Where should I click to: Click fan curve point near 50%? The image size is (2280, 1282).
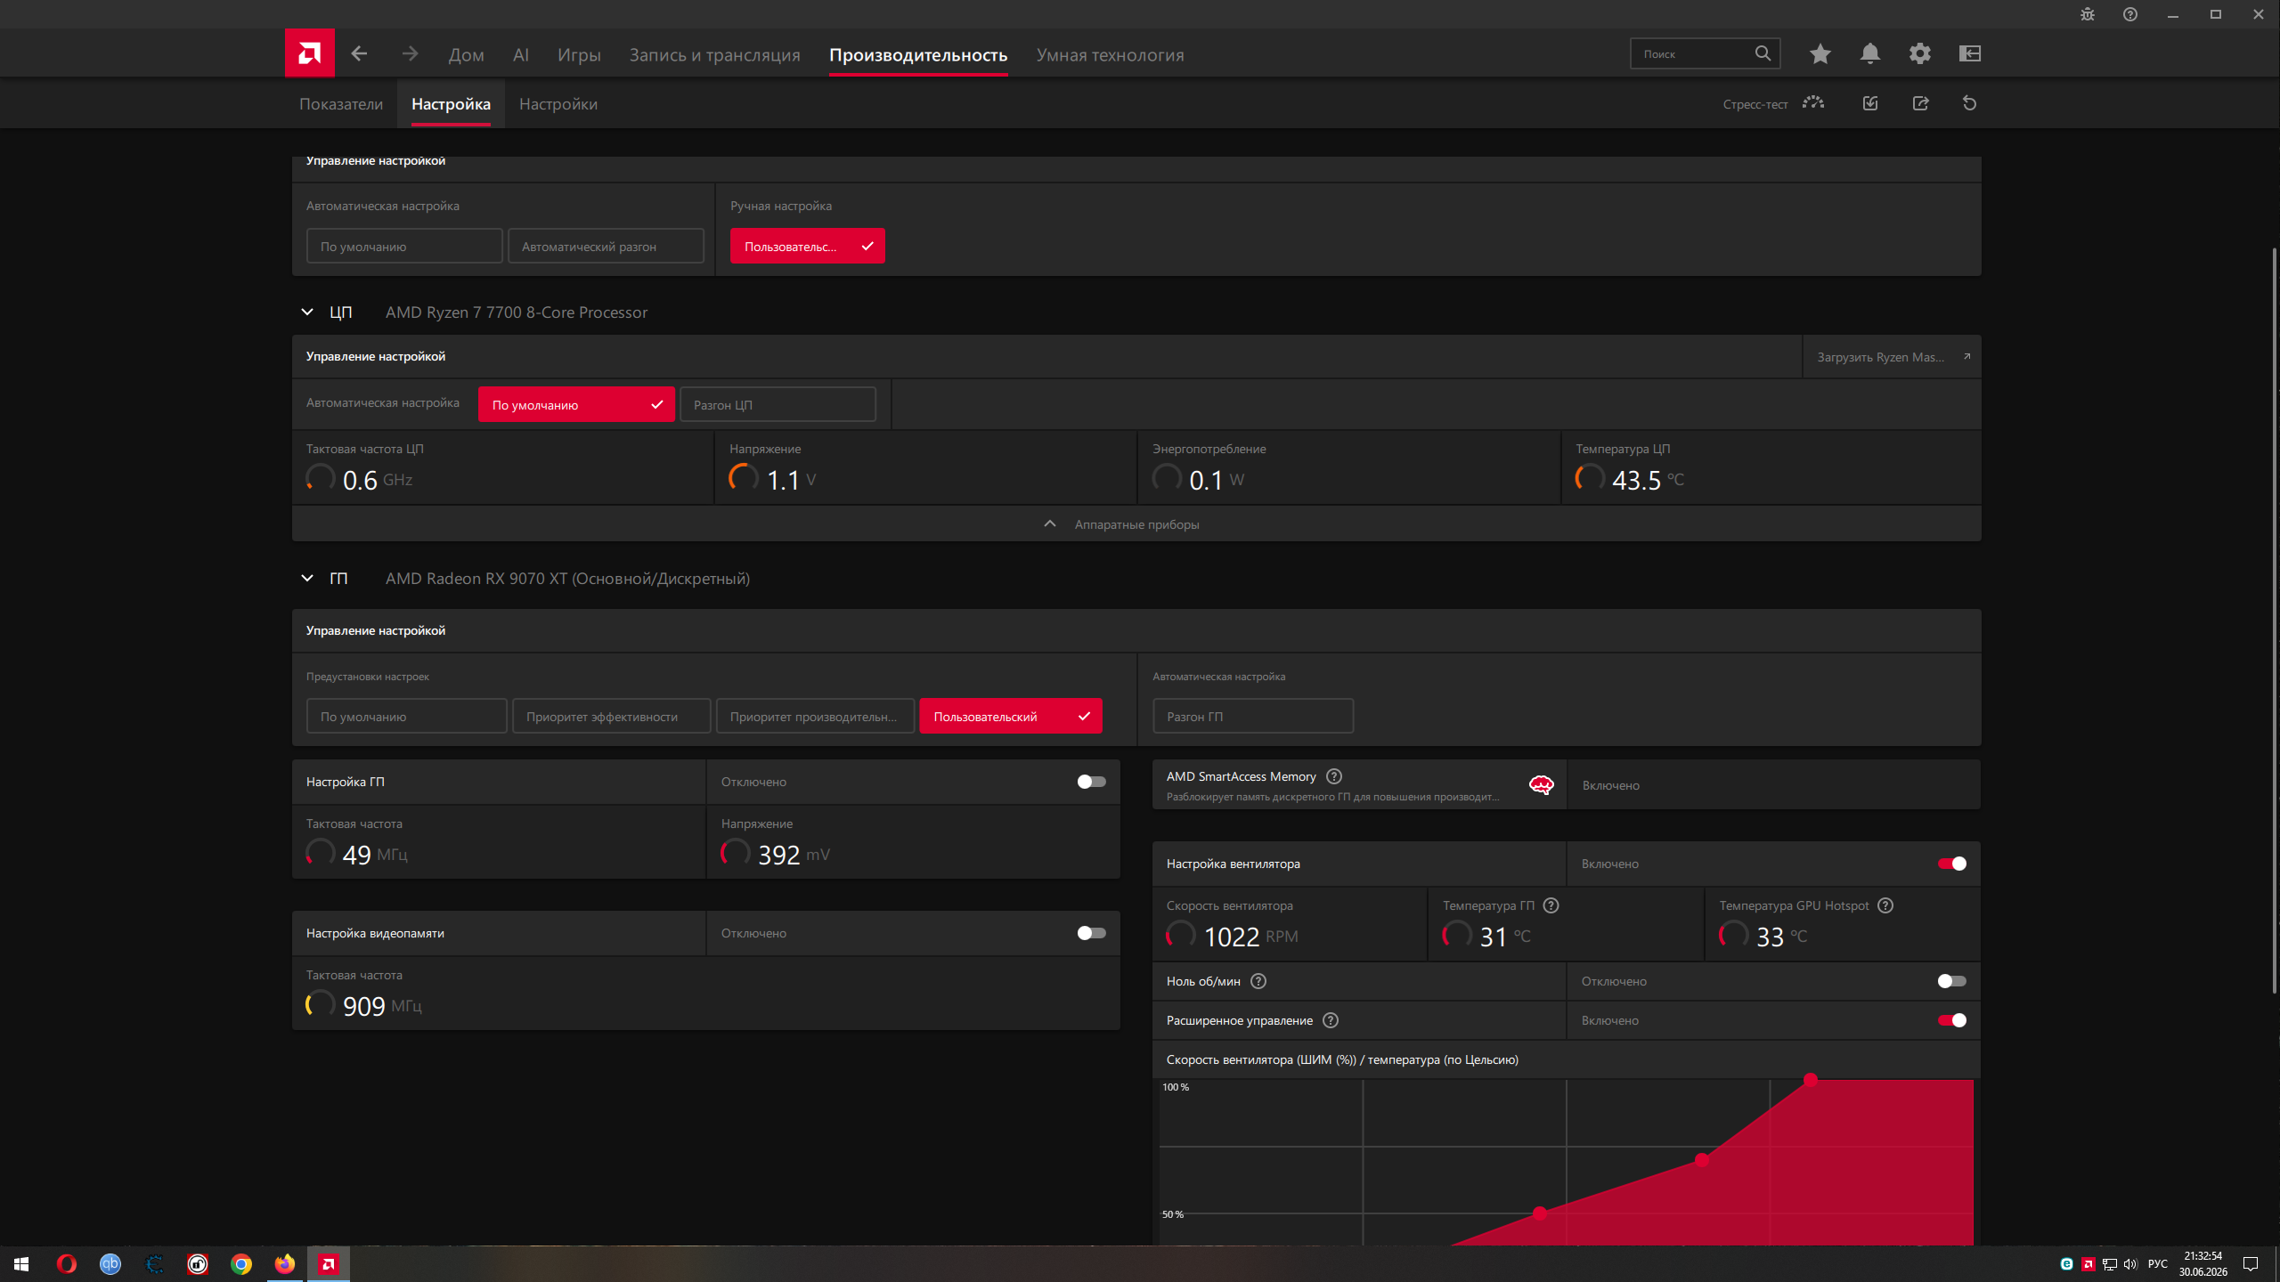(1540, 1213)
